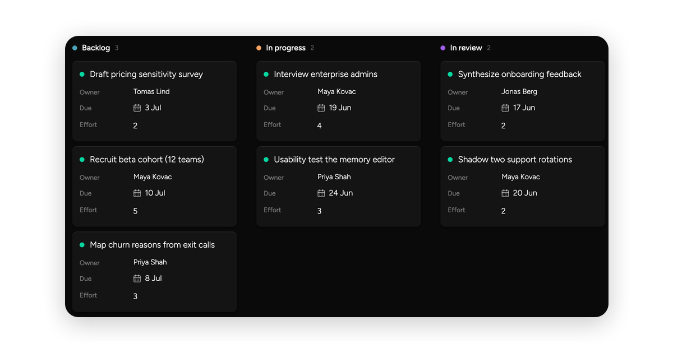The height and width of the screenshot is (353, 673).
Task: Click the purple dot of In review column
Action: [443, 48]
